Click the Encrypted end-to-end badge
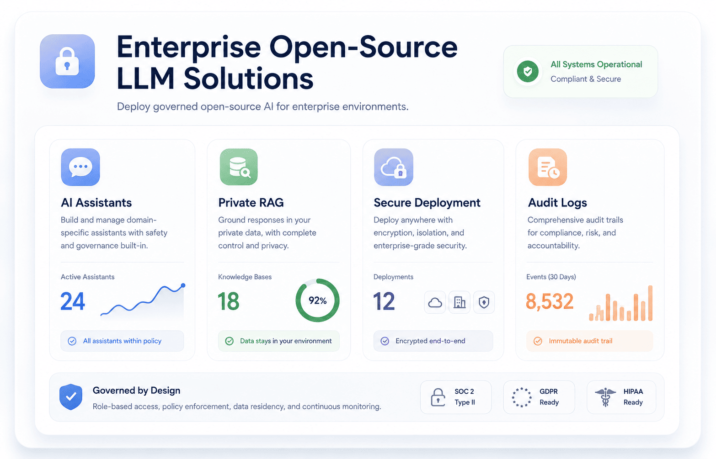The height and width of the screenshot is (459, 716). [x=433, y=341]
